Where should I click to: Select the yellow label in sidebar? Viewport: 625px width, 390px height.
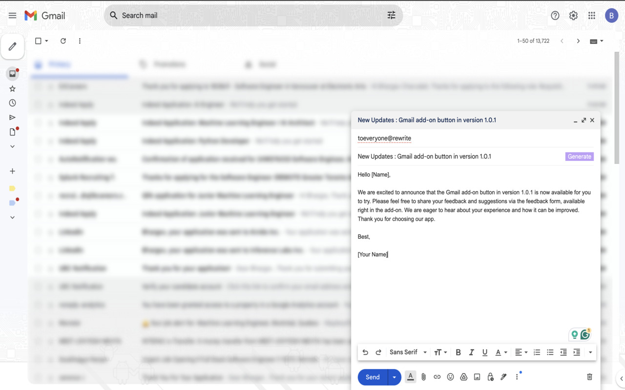tap(13, 188)
